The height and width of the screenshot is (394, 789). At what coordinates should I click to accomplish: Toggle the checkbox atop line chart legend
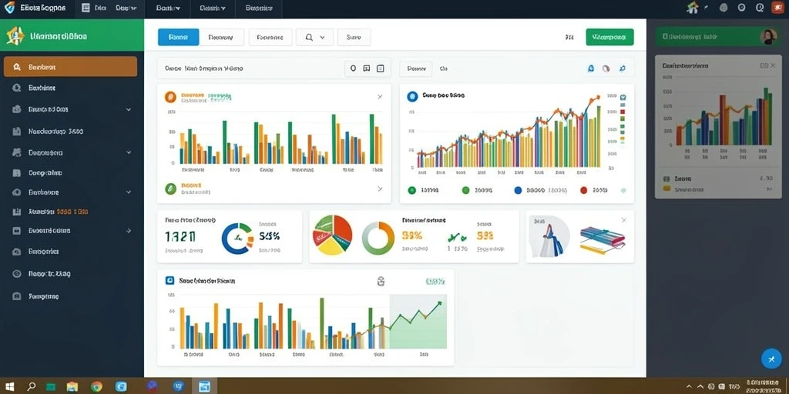pyautogui.click(x=623, y=98)
